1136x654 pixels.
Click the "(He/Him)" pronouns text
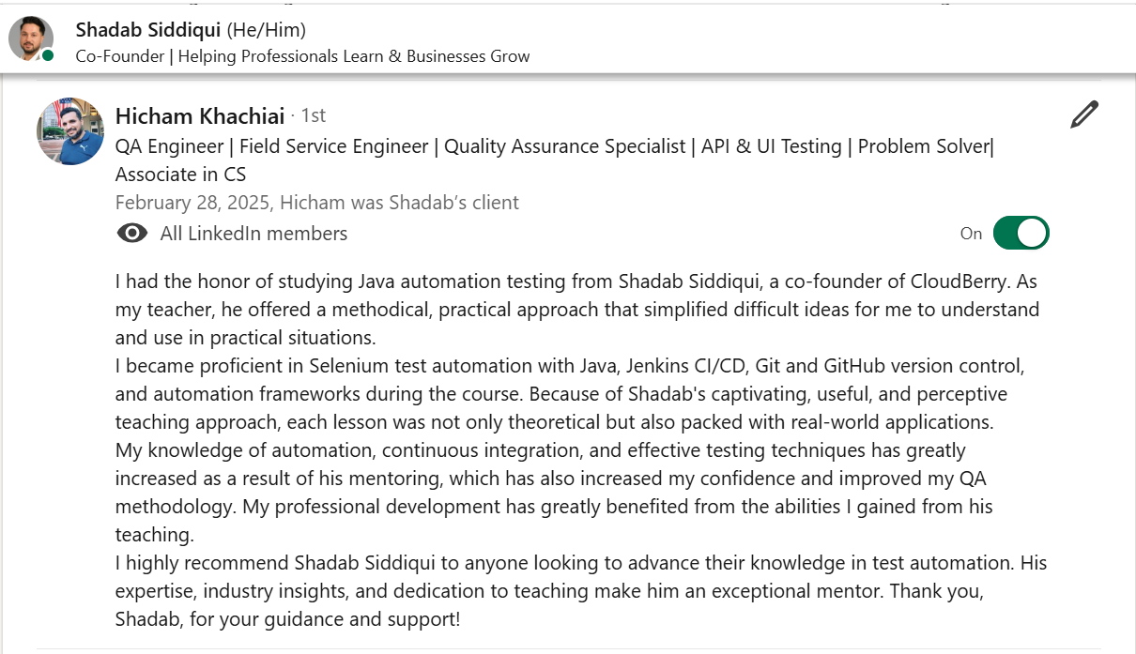(266, 30)
